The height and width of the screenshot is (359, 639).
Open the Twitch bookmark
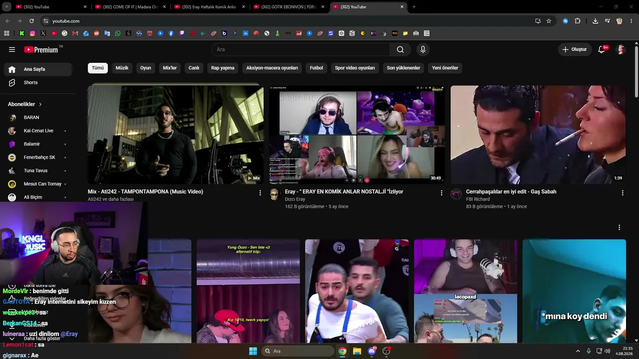pos(182,33)
